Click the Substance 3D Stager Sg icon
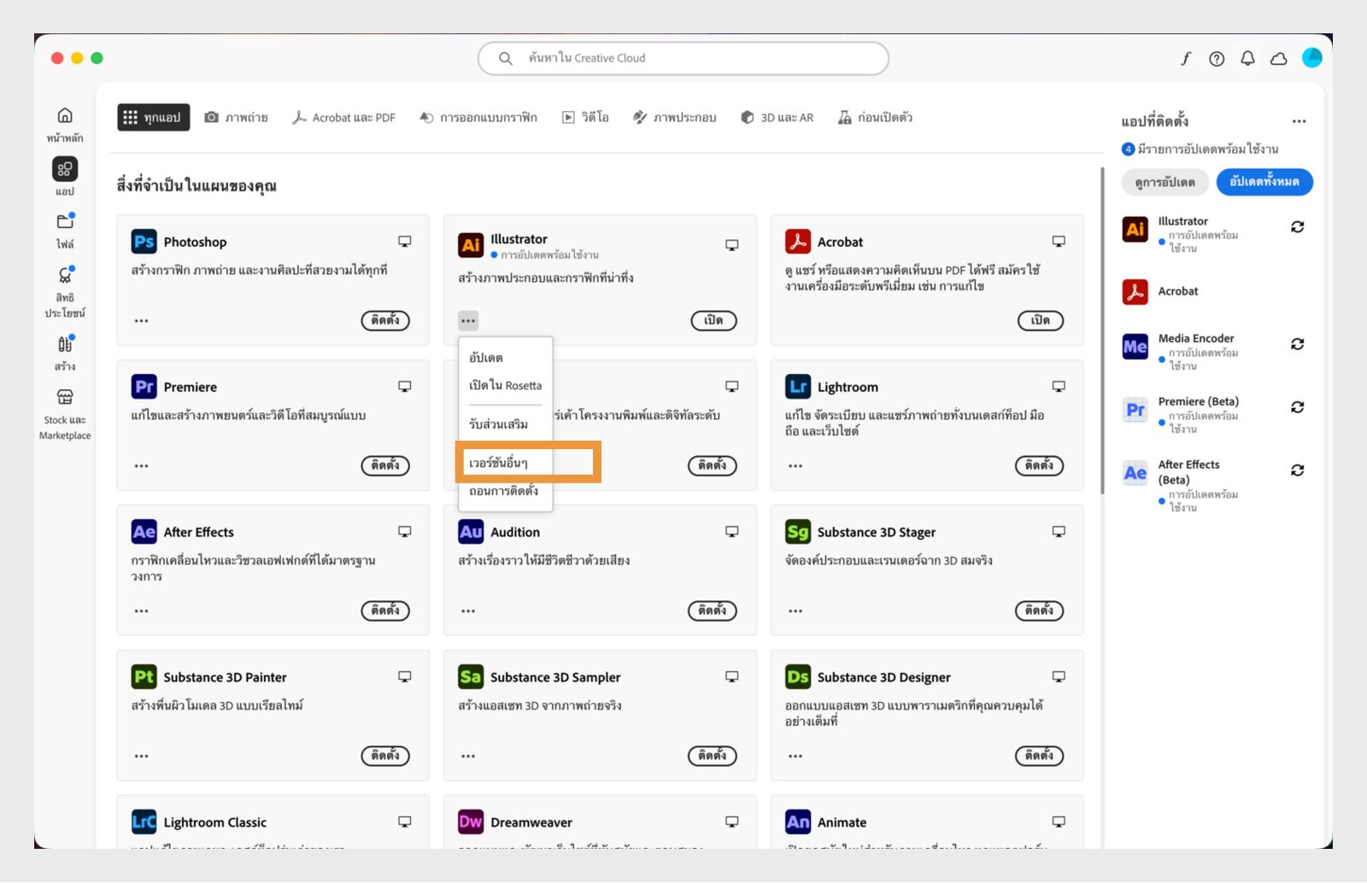The image size is (1367, 883). pyautogui.click(x=798, y=532)
